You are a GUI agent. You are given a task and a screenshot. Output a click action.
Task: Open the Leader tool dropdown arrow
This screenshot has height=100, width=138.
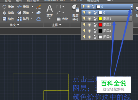(x=63, y=13)
